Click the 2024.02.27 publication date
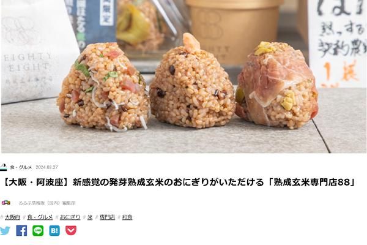The width and height of the screenshot is (367, 245). click(46, 167)
